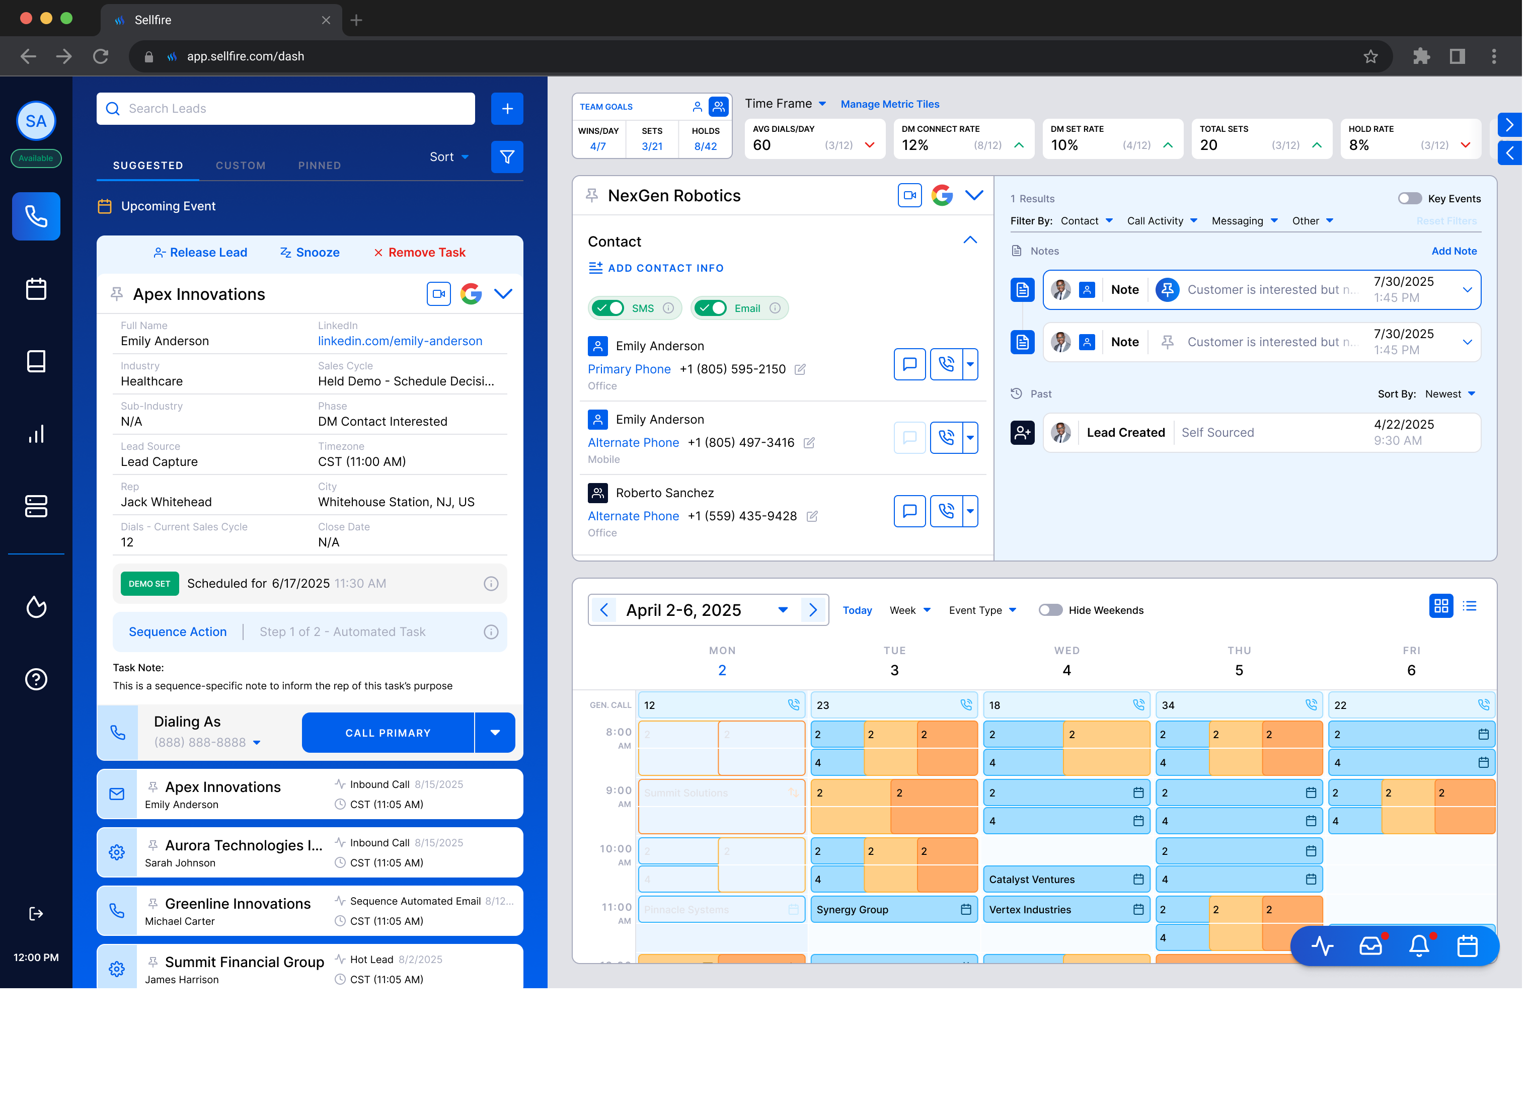Click the notification bell icon
Screen dimensions: 1530x1115
coord(1419,945)
